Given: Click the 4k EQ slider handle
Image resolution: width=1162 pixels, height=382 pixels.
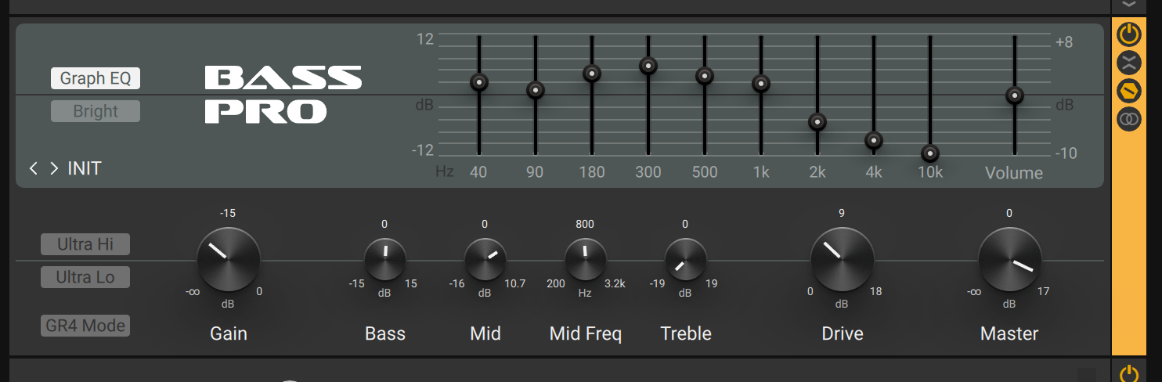Looking at the screenshot, I should [874, 140].
